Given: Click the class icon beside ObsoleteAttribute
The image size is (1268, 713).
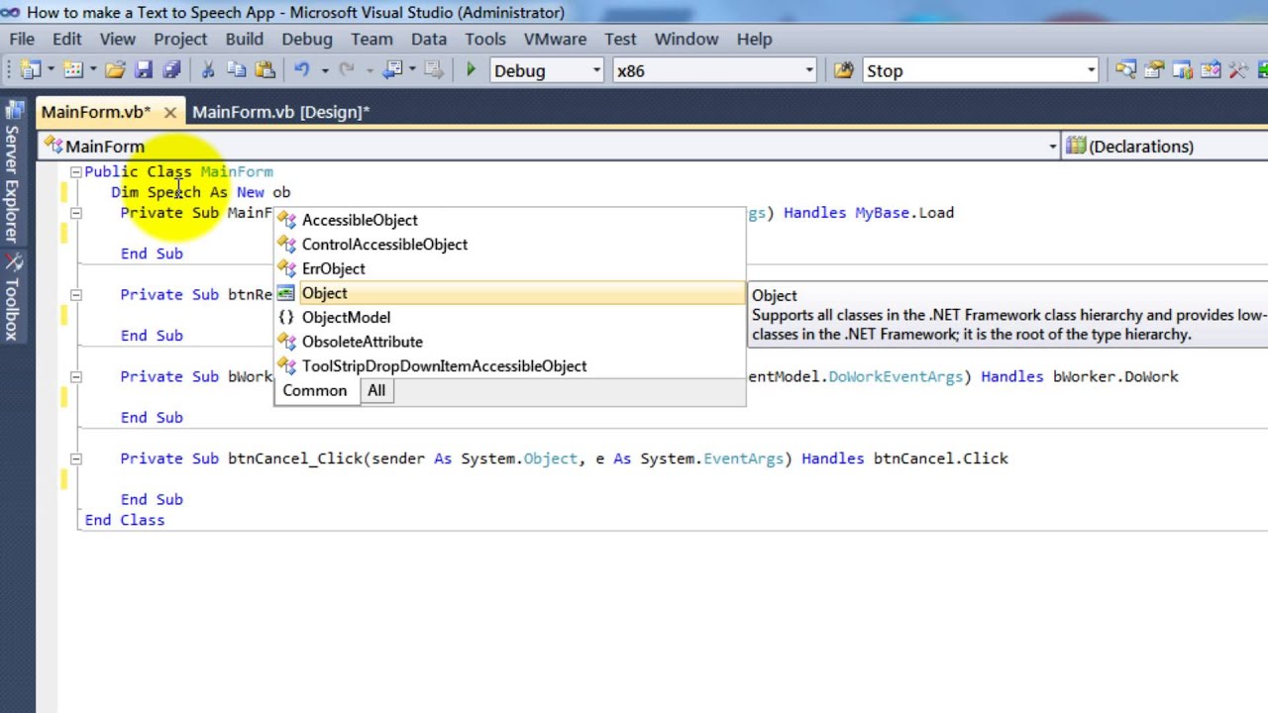Looking at the screenshot, I should (286, 342).
